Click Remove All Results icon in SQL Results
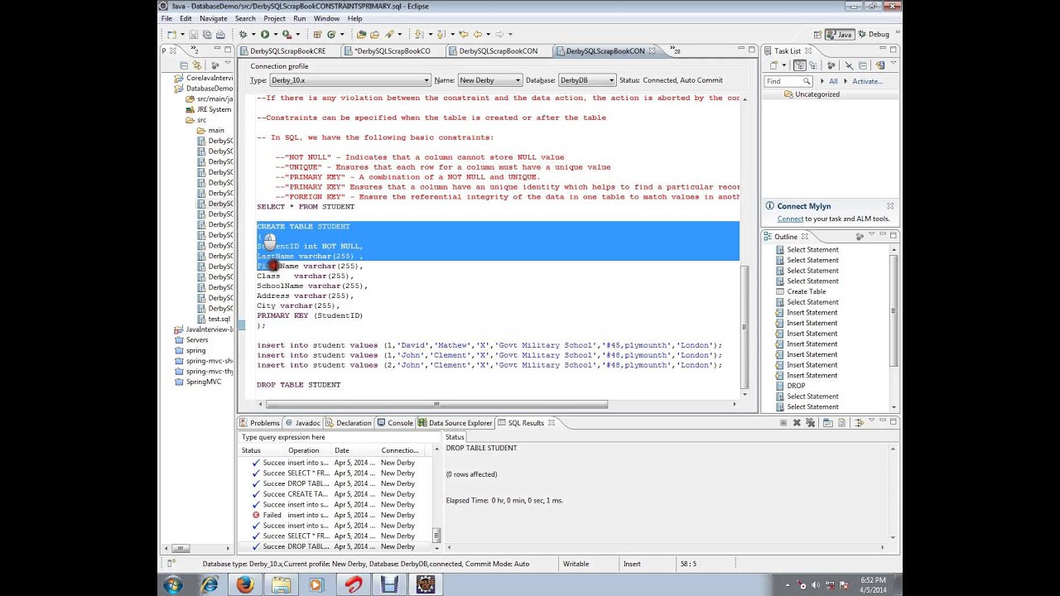 coord(810,423)
